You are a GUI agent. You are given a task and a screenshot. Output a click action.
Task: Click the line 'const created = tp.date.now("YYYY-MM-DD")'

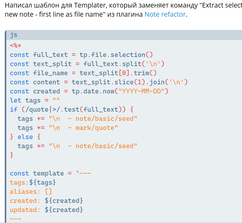click(x=89, y=91)
